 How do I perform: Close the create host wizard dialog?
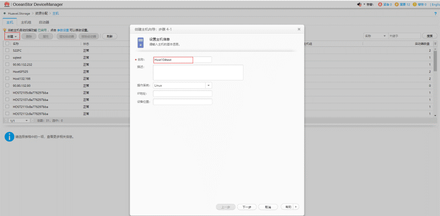click(299, 29)
